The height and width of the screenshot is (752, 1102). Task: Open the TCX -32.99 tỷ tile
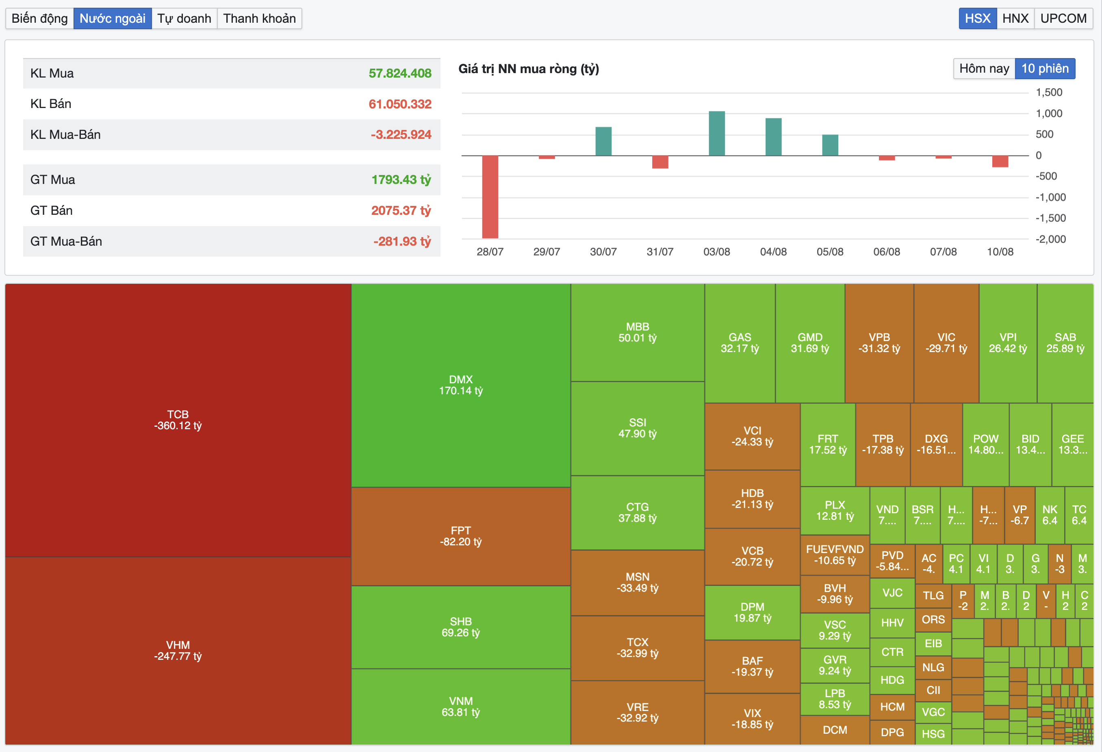pos(637,648)
